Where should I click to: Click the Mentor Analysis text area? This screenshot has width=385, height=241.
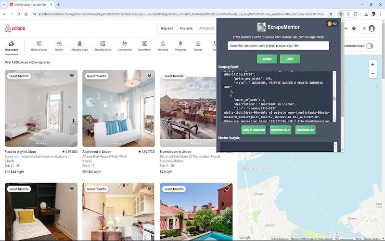[276, 147]
